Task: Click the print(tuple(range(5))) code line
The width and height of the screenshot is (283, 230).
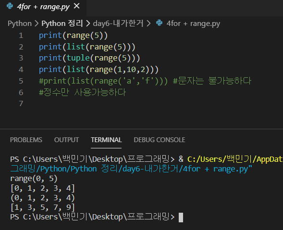Action: (89, 58)
